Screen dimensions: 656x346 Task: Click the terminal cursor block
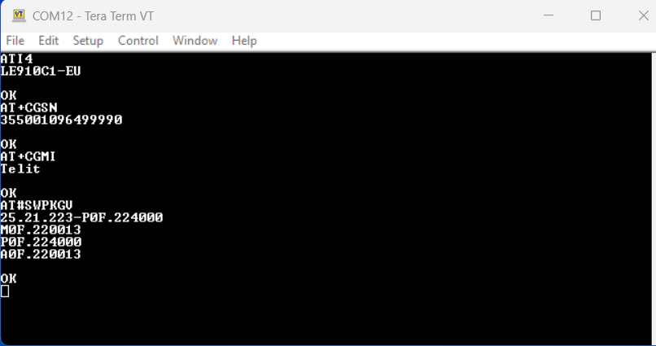pyautogui.click(x=5, y=291)
